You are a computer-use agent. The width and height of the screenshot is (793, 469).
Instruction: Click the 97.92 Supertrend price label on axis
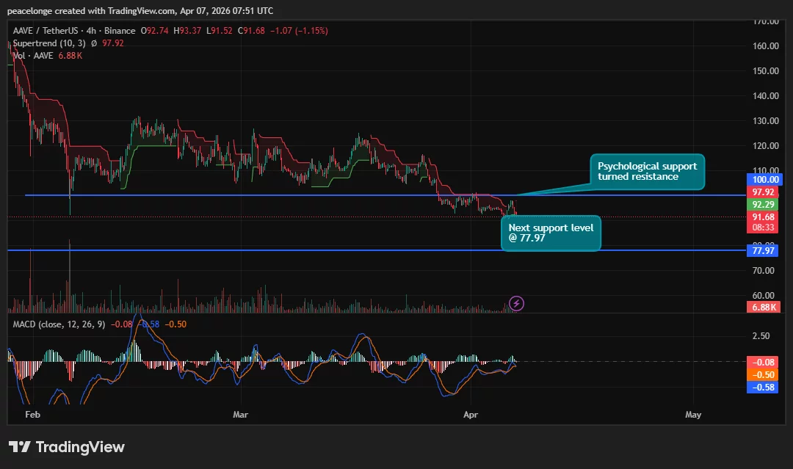pyautogui.click(x=764, y=192)
